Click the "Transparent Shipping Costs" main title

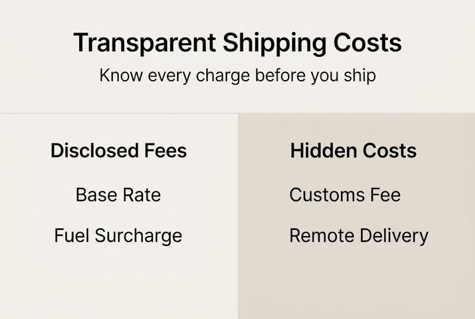pyautogui.click(x=237, y=43)
